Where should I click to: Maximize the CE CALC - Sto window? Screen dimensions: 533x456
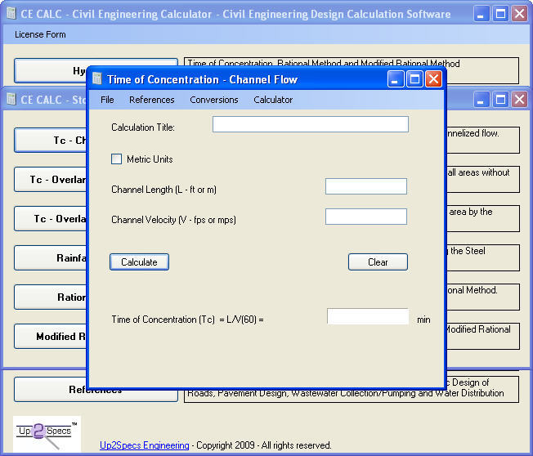pos(500,100)
